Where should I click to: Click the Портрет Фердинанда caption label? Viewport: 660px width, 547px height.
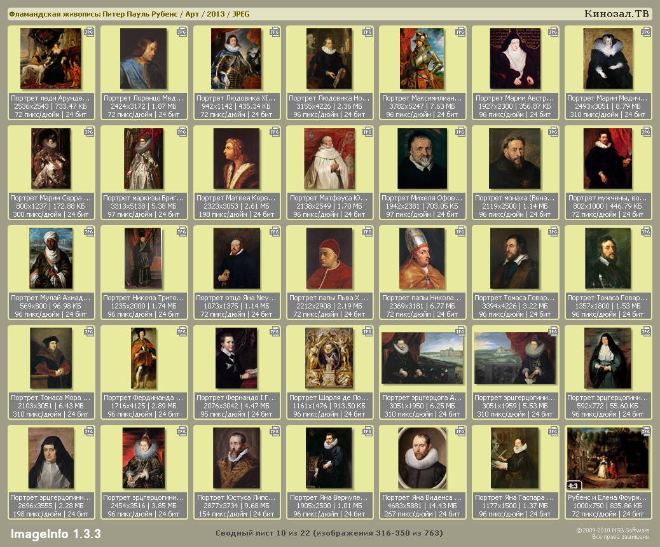point(144,398)
